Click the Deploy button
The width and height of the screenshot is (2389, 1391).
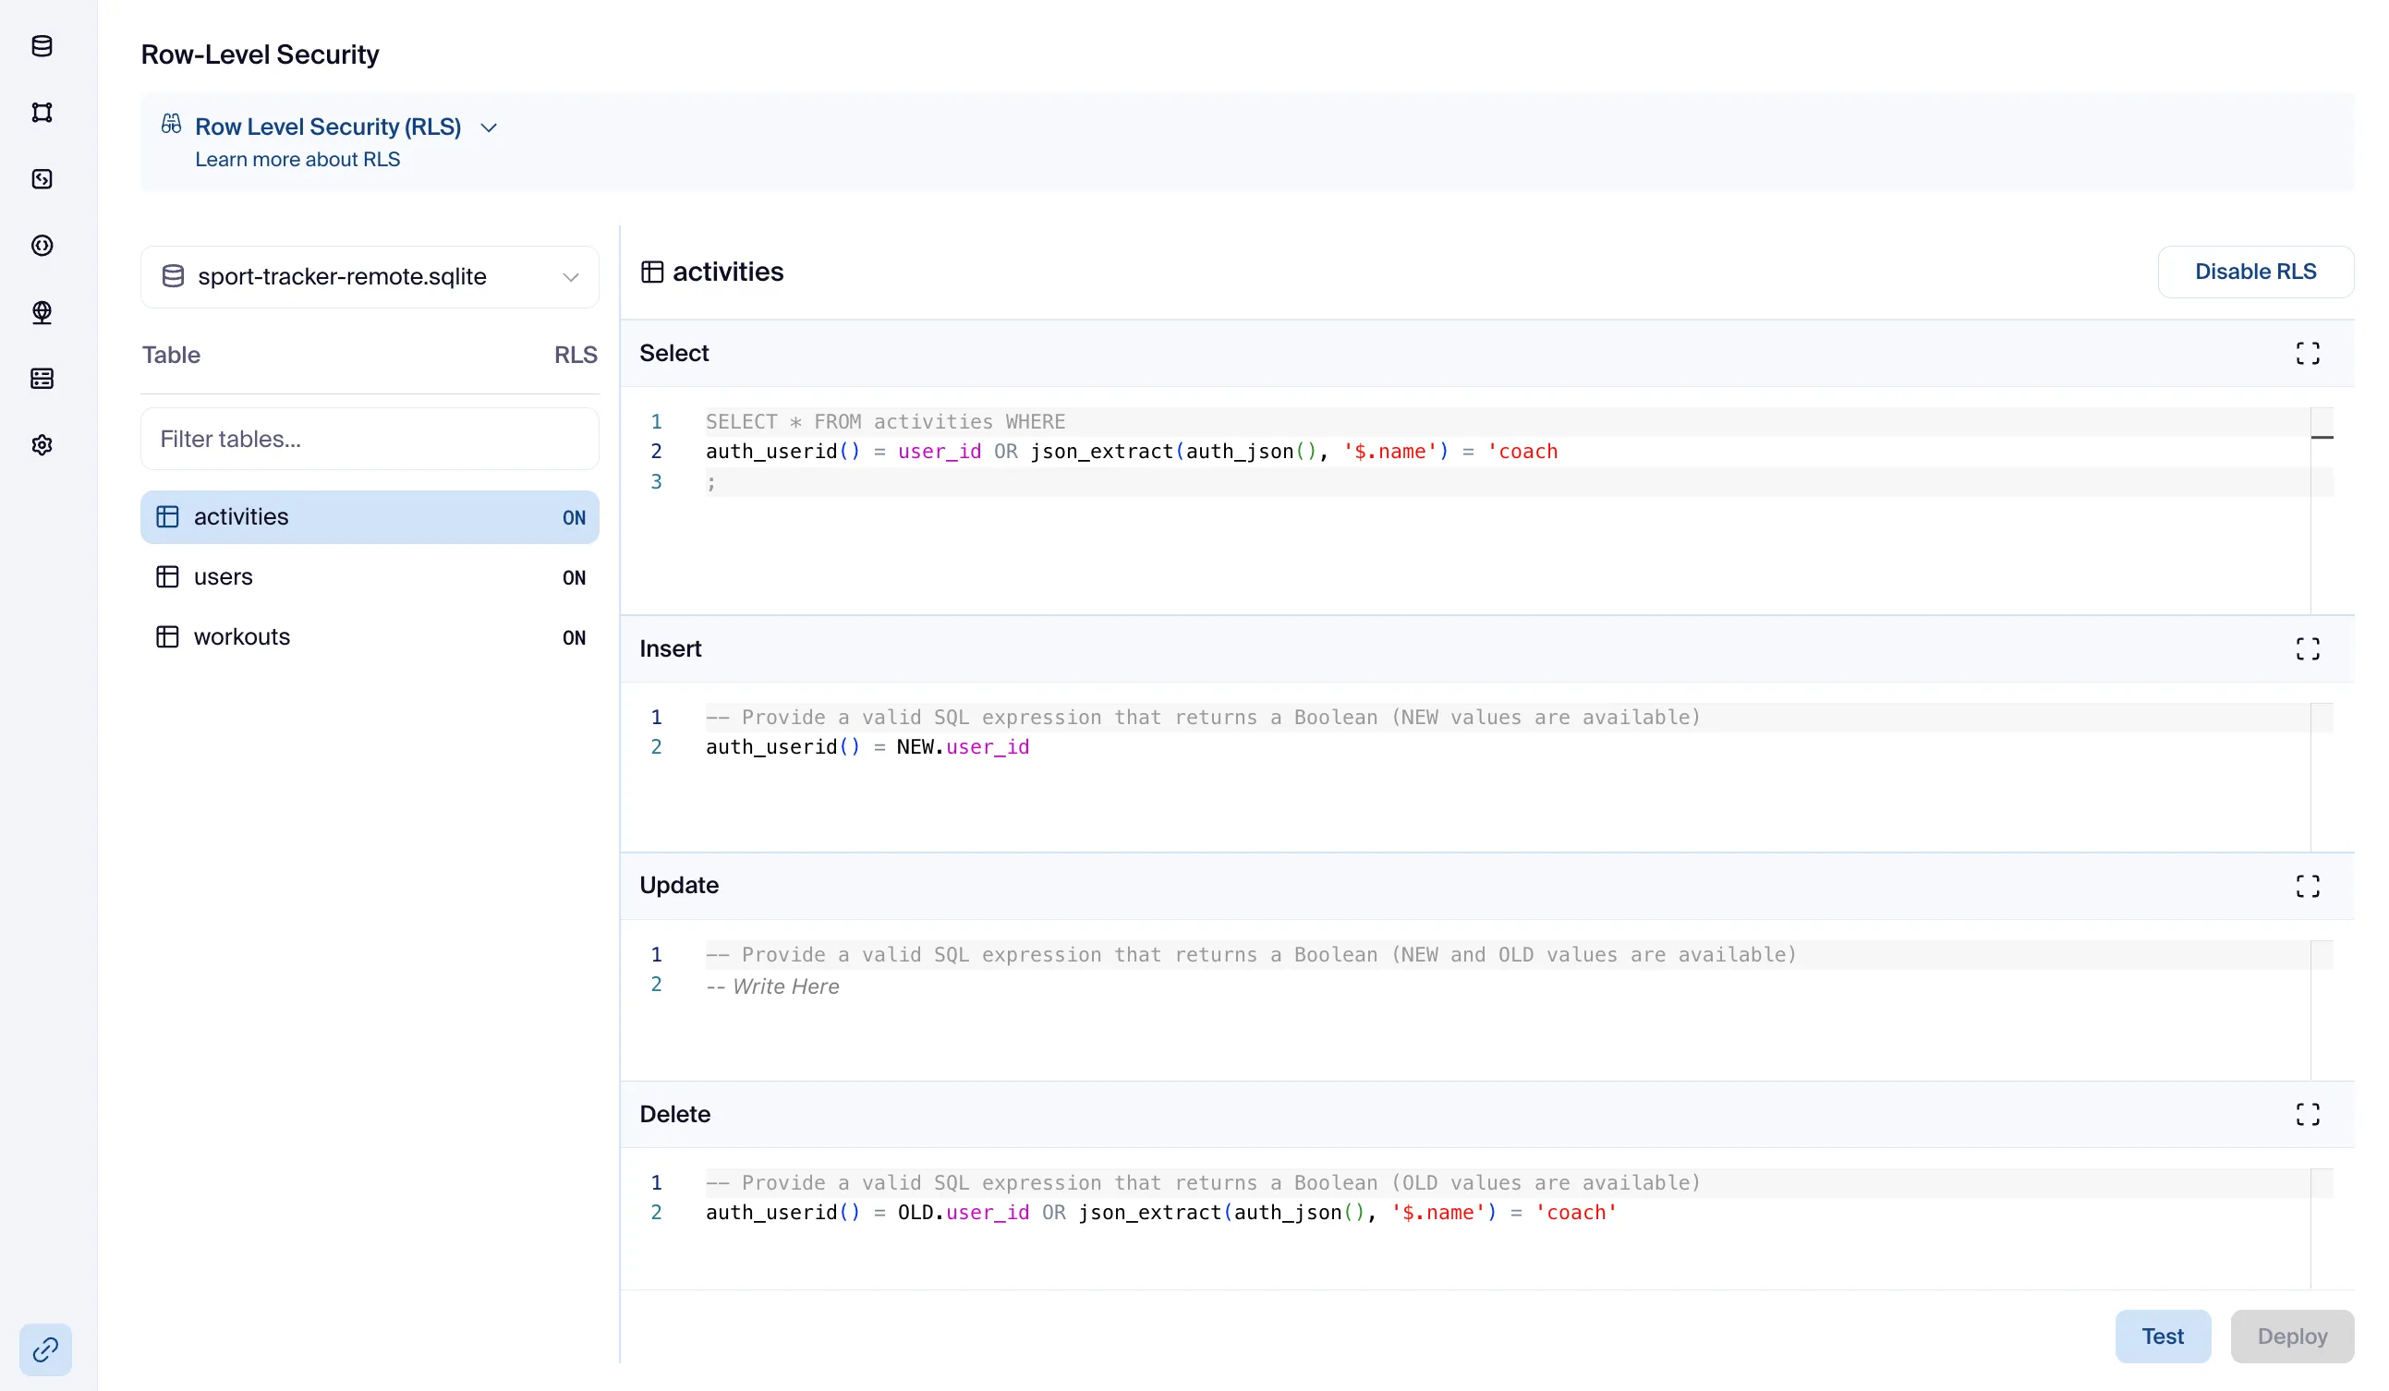point(2291,1336)
